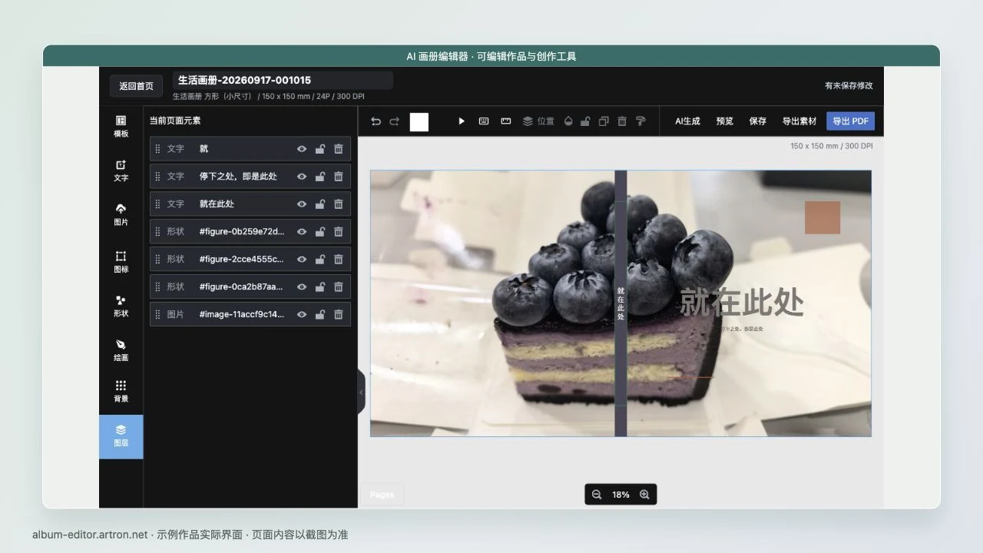This screenshot has width=983, height=553.
Task: Toggle the ruler icon in toolbar
Action: (506, 121)
